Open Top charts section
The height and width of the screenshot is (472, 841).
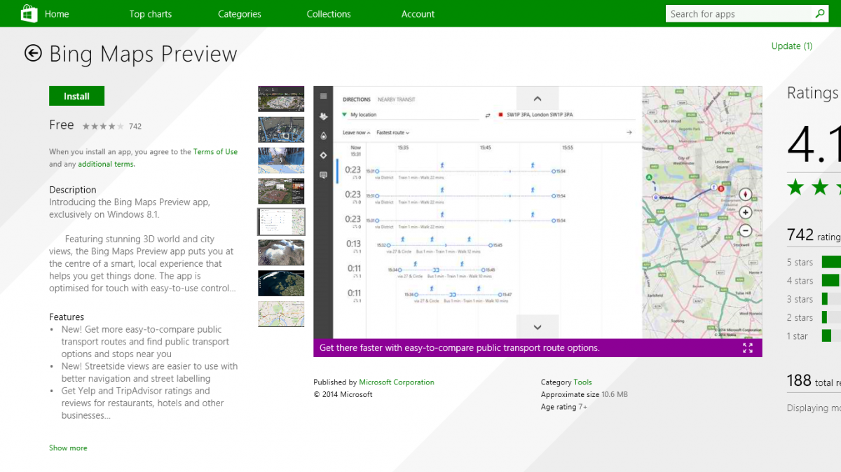[150, 14]
